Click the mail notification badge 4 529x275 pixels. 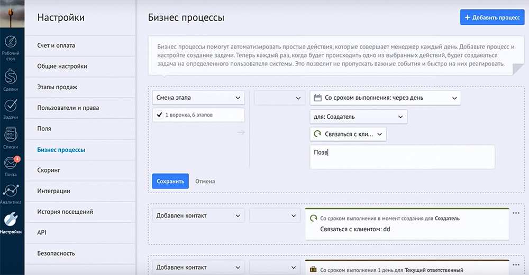pyautogui.click(x=17, y=159)
